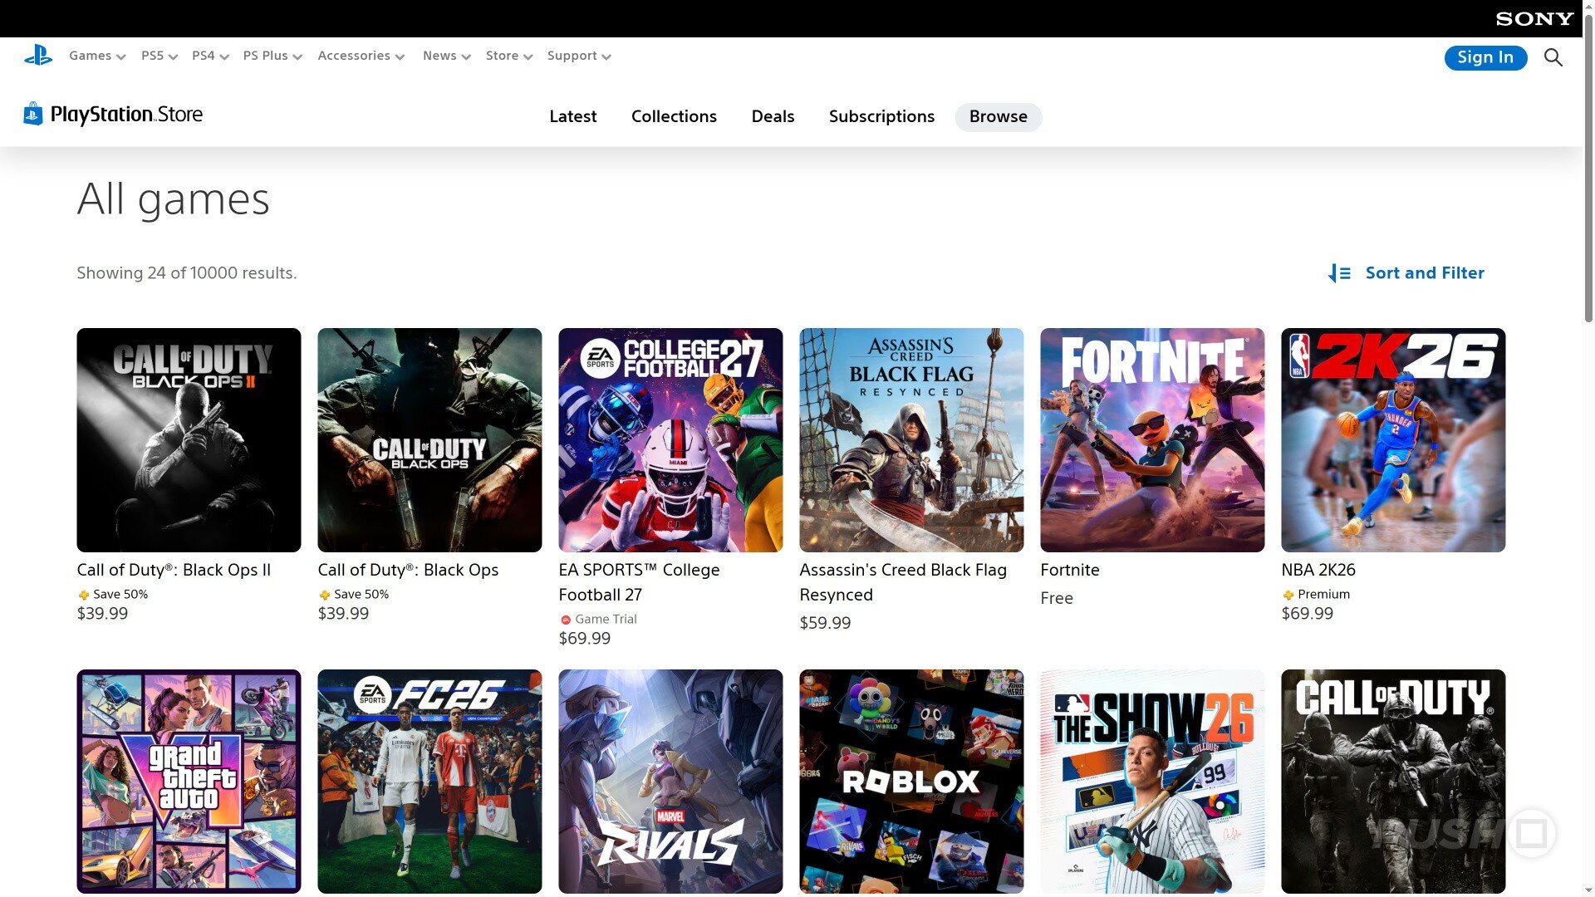Click the Fortnite cover art

coord(1152,440)
